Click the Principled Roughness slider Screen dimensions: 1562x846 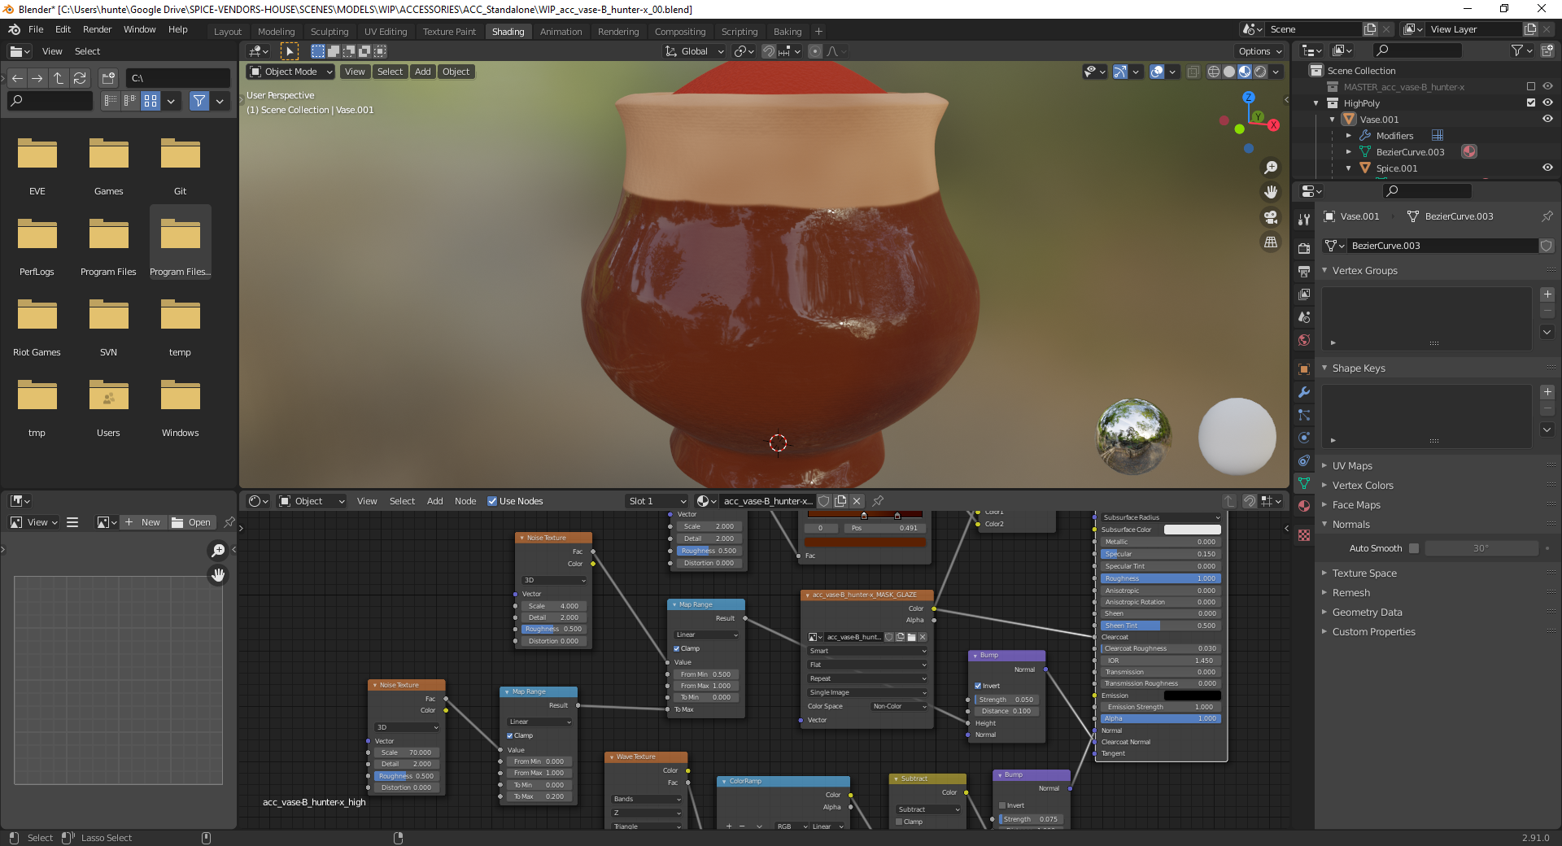click(x=1160, y=578)
